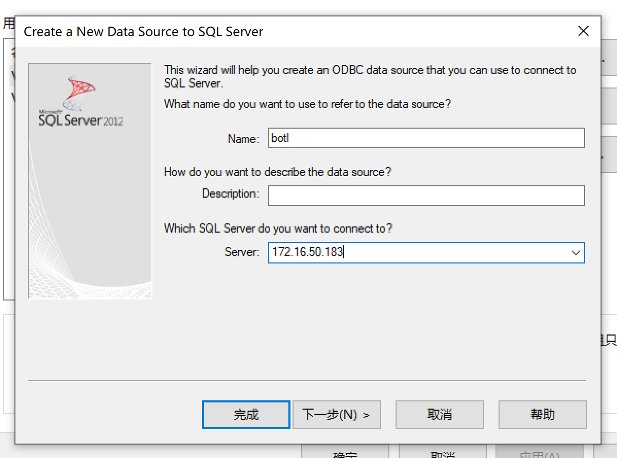Click the 确定 button in the background window
The height and width of the screenshot is (458, 617).
345,453
